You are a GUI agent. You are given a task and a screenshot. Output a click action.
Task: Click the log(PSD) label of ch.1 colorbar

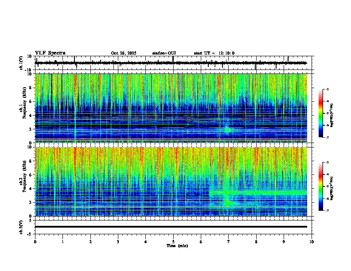point(332,115)
